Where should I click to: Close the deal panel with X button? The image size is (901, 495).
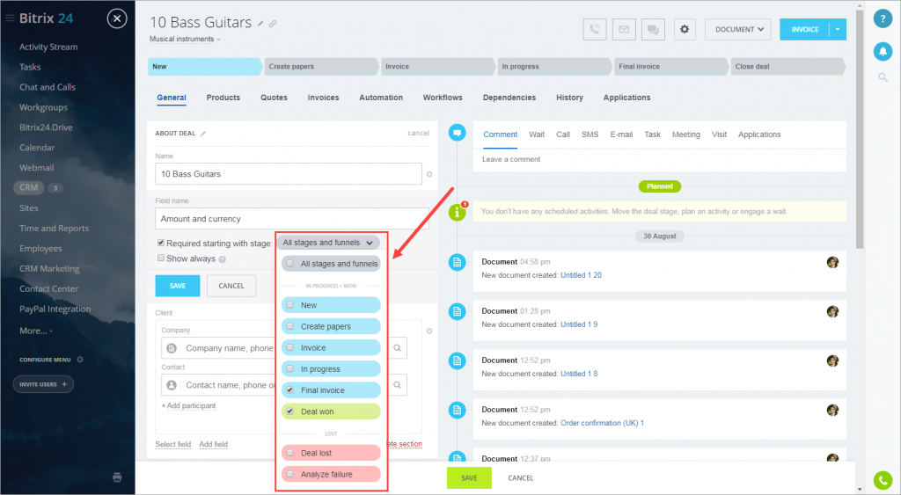(x=117, y=19)
